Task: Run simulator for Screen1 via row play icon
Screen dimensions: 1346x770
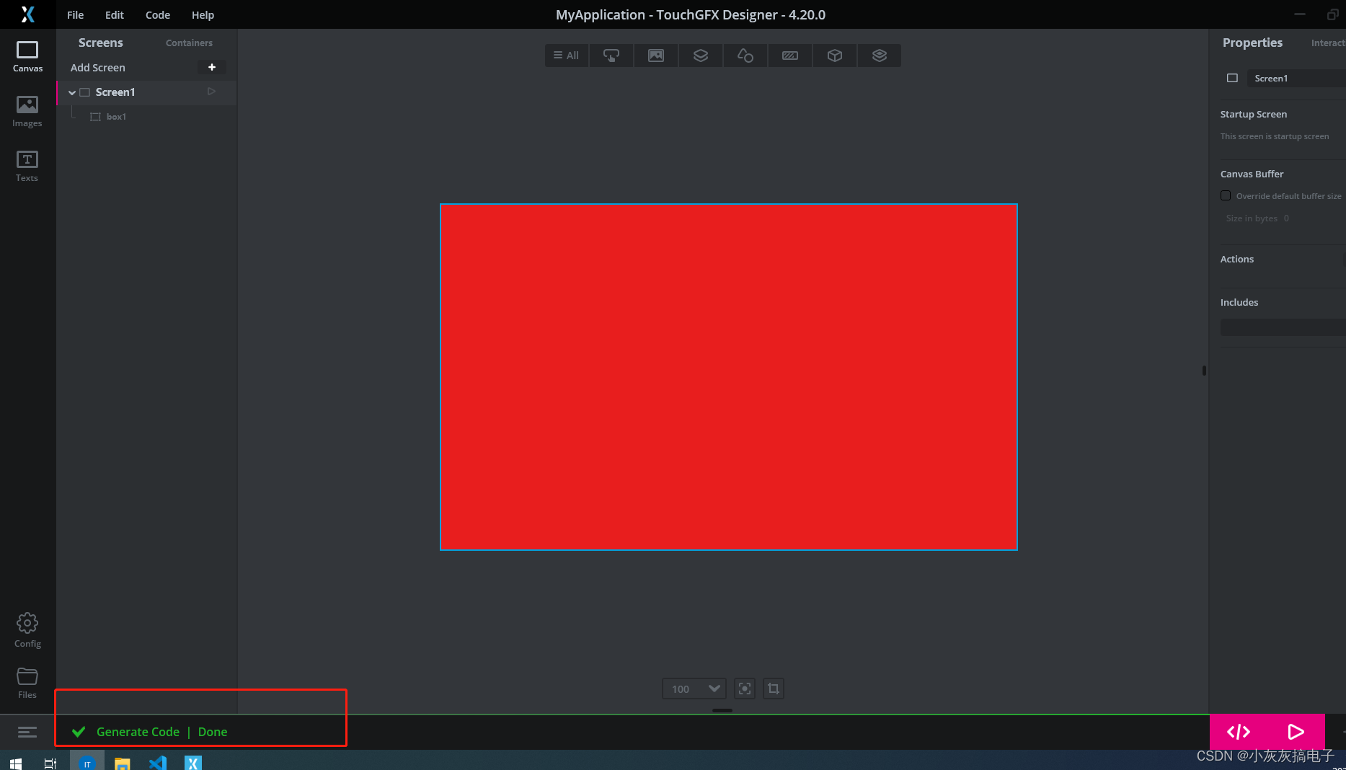Action: tap(211, 92)
